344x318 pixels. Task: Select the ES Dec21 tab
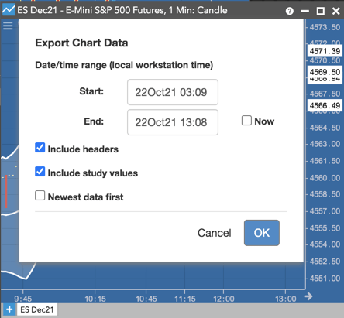point(37,309)
